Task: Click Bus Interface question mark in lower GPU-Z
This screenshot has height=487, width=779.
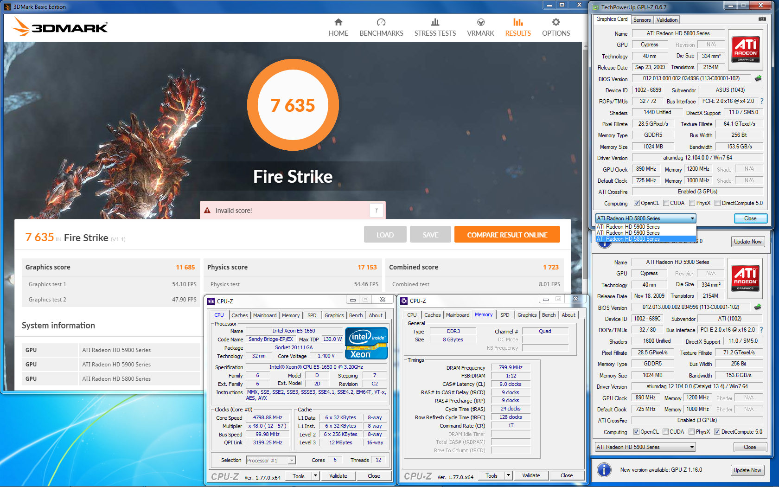Action: tap(761, 330)
